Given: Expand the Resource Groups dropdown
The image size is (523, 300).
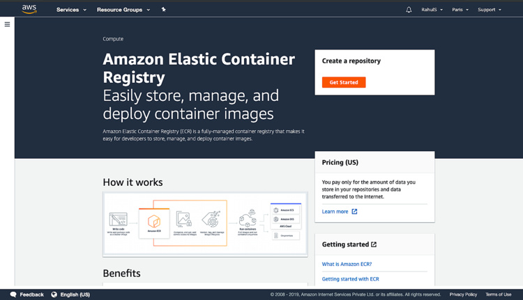Looking at the screenshot, I should coord(123,10).
